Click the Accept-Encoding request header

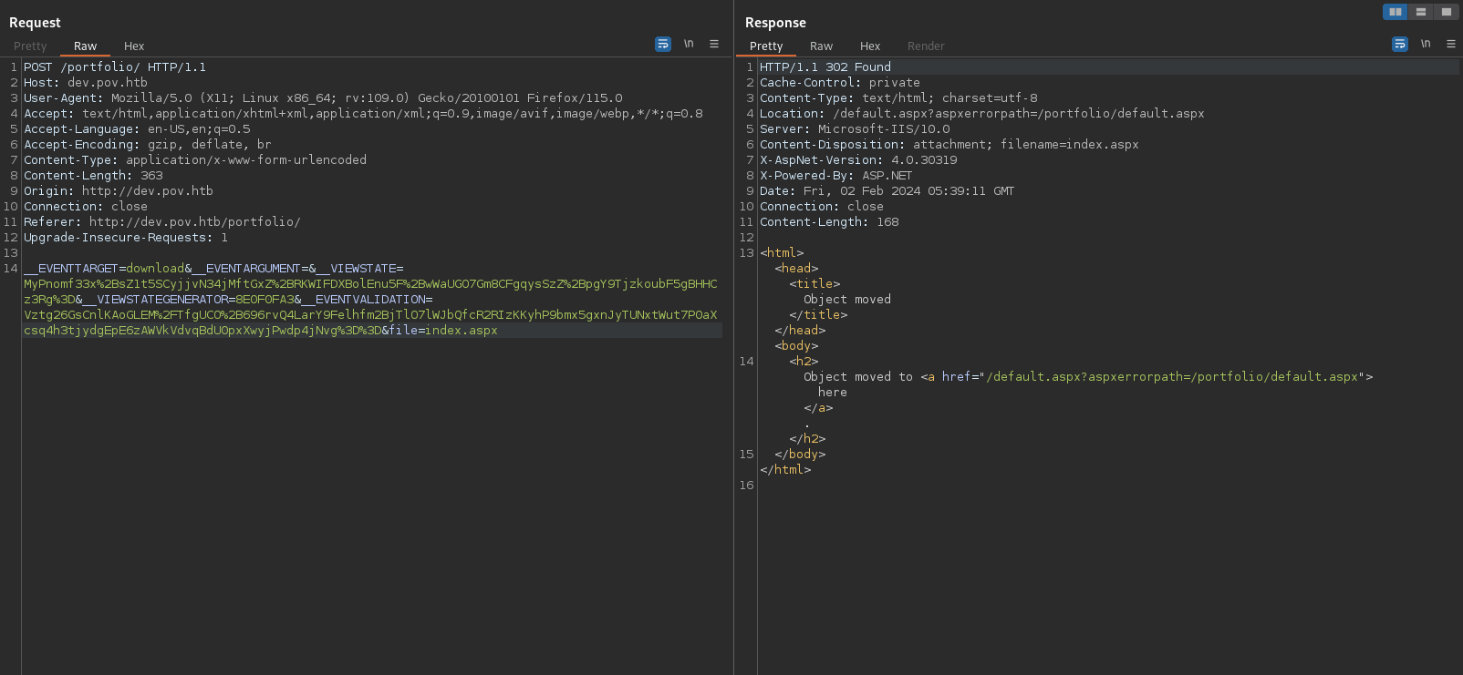click(148, 145)
